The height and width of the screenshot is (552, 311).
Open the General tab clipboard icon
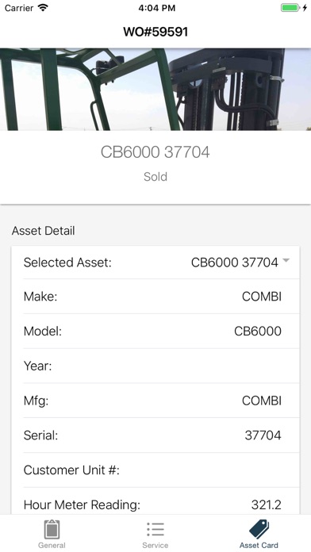(52, 529)
